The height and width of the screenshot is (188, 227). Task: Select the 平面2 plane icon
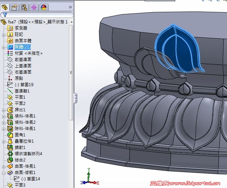tap(10, 103)
